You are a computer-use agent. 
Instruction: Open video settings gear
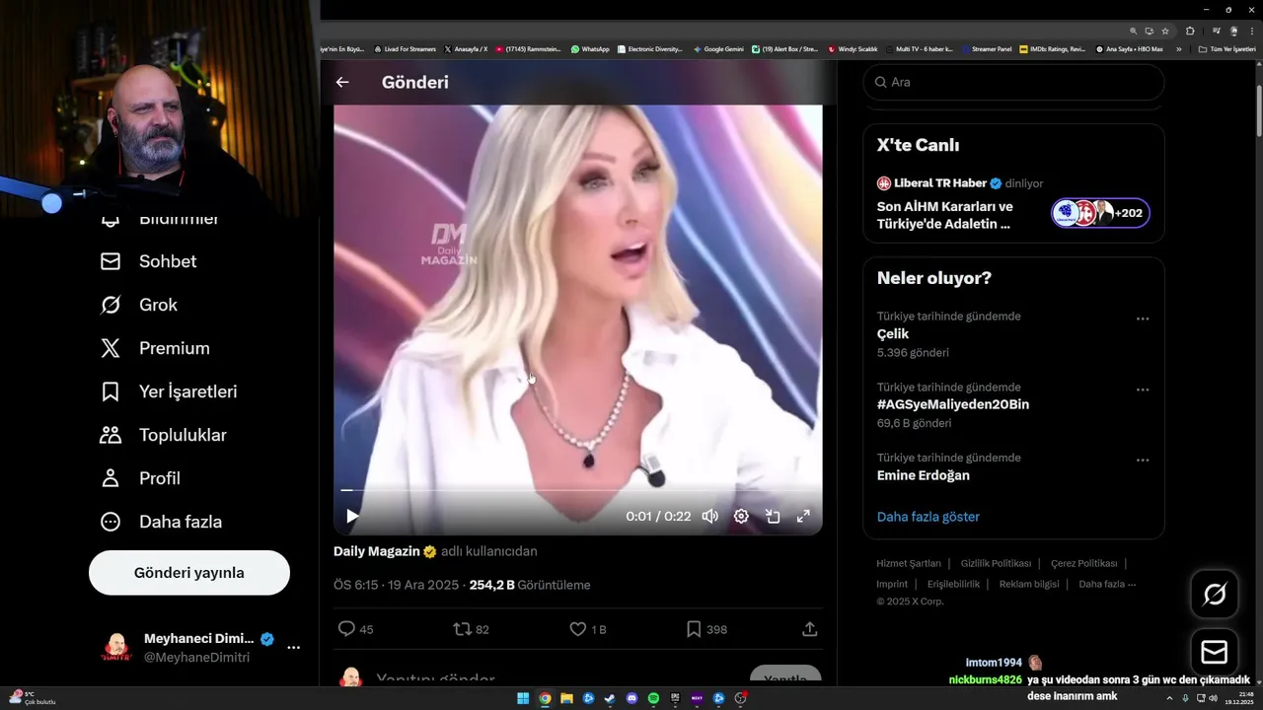741,516
